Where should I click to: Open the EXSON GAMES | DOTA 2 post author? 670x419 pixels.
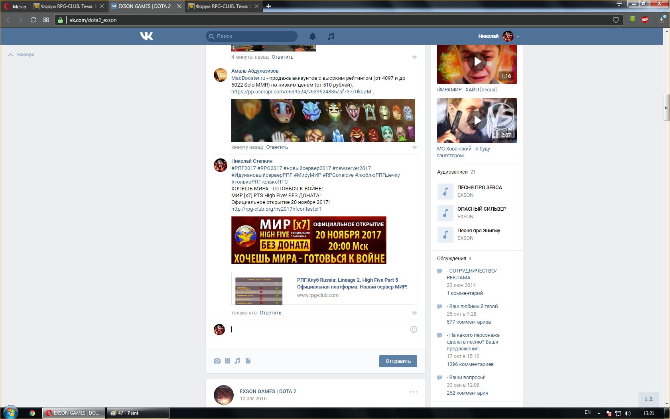coord(268,391)
